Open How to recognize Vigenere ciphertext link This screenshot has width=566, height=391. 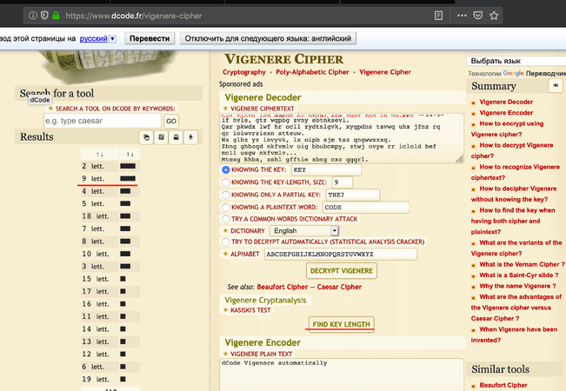tap(515, 172)
